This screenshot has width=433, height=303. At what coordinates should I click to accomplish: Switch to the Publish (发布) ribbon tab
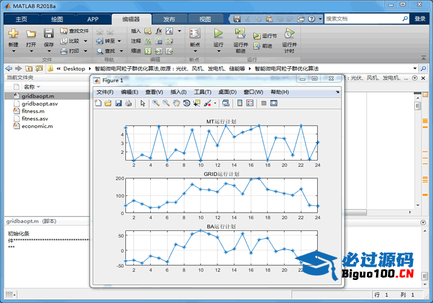[x=169, y=19]
